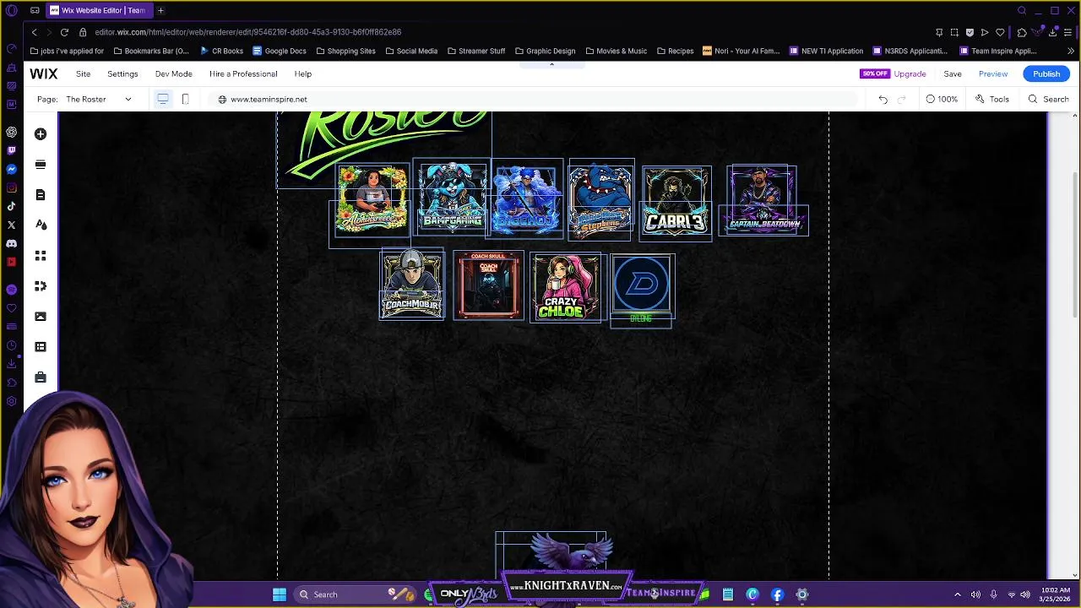Click the Upgrade link

[x=910, y=74]
